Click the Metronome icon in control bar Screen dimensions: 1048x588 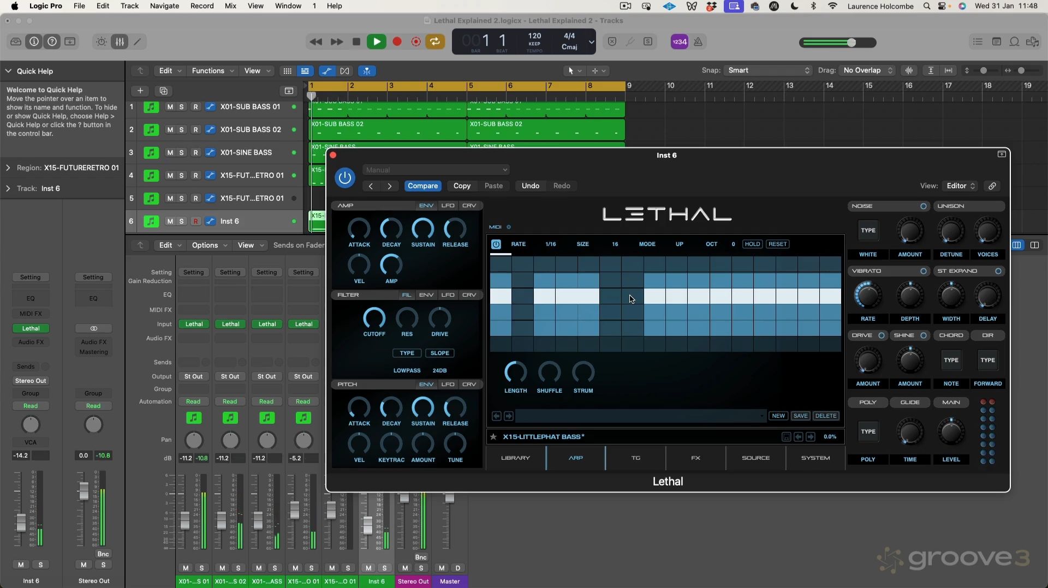[698, 42]
